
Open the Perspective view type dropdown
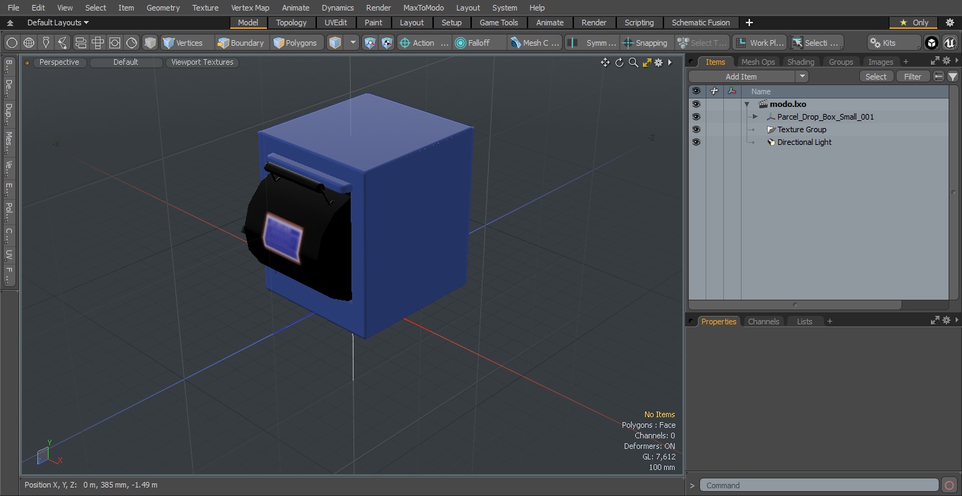pos(60,62)
